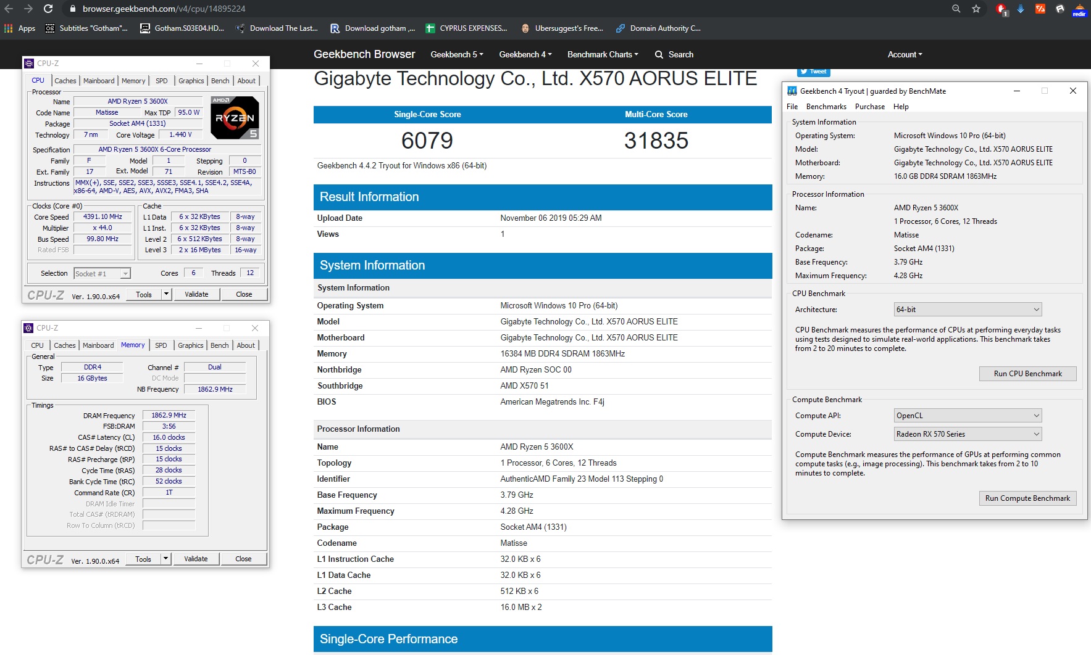Open the Subtitles "Gotham" bookmark

(87, 28)
